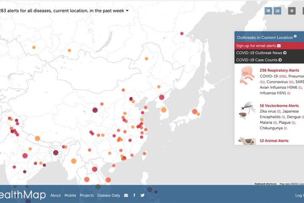Click arrow icon beside COVID-19 Outbreak News
Image resolution: width=304 pixels, height=203 pixels.
click(x=285, y=53)
